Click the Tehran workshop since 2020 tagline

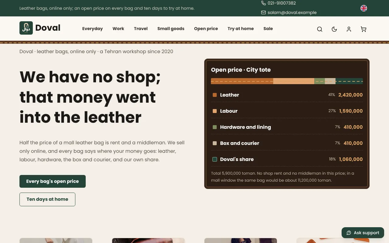pyautogui.click(x=96, y=52)
